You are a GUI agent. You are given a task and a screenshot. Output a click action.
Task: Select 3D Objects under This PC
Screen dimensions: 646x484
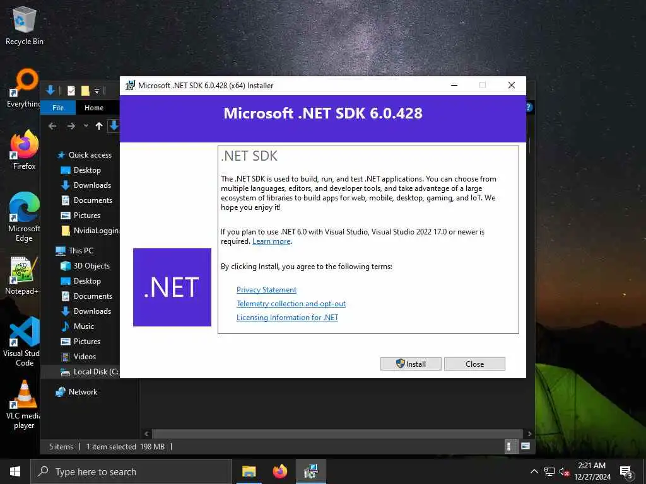point(85,266)
